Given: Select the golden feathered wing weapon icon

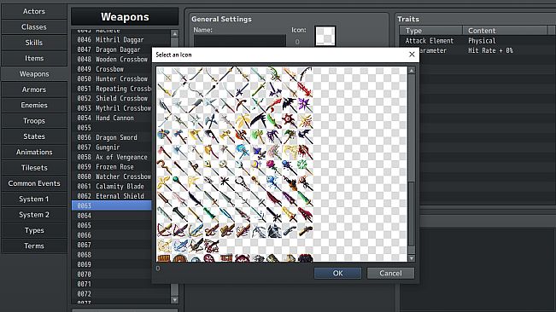Looking at the screenshot, I should (243, 121).
